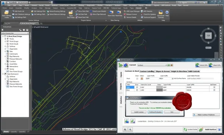Open the ARD Layer Manager
Screen dimensions: 224x135
[131, 11]
